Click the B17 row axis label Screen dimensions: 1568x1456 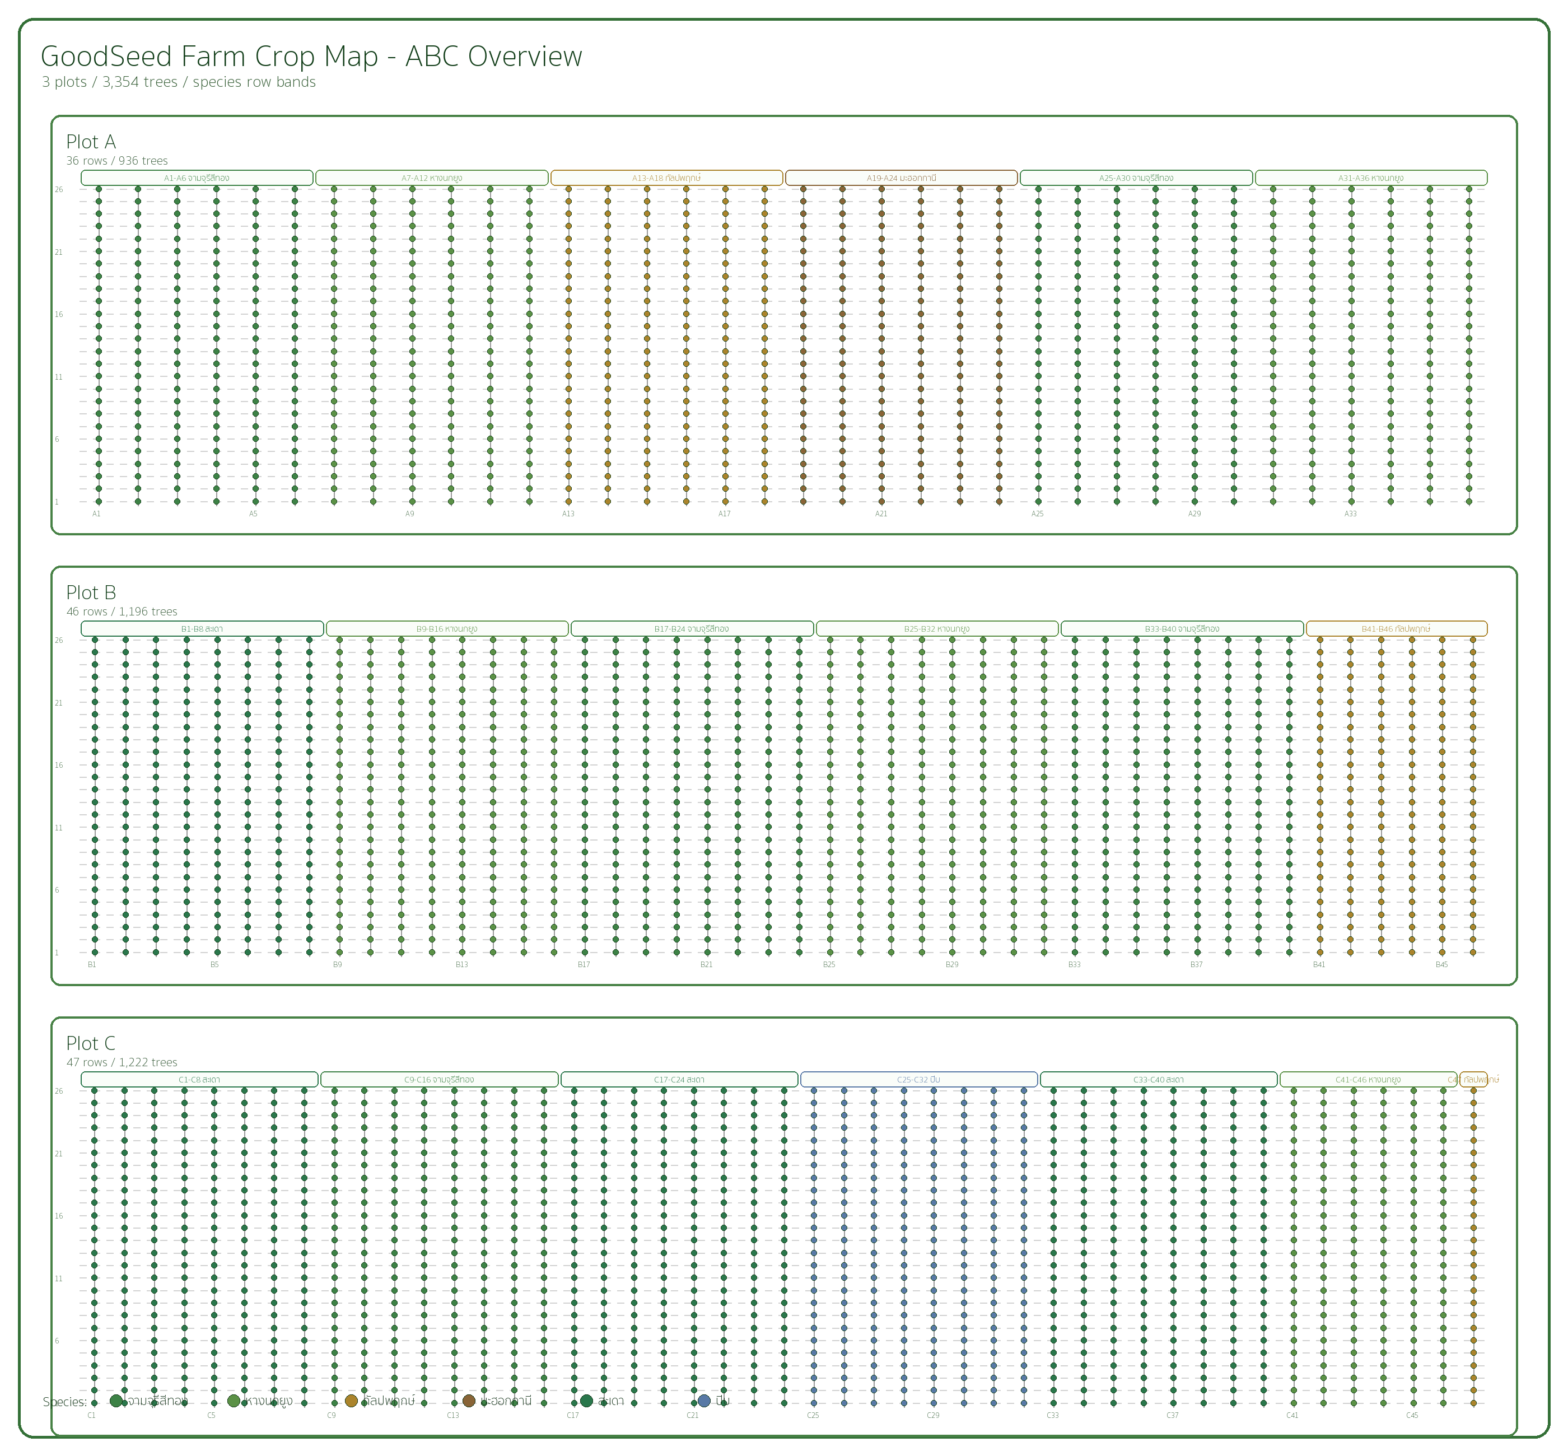point(584,964)
